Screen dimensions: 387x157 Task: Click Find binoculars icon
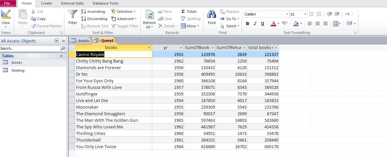(212, 14)
